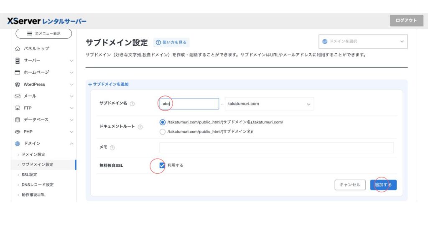Viewport: 428px width, 240px height.
Task: Click the help icon beside サブドメイン名
Action: (132, 104)
